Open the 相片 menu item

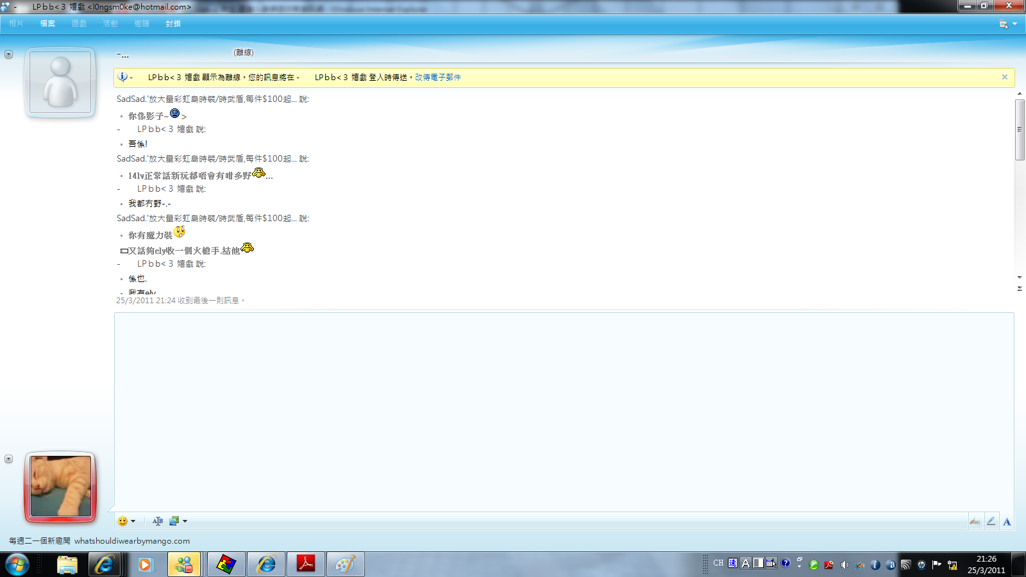[16, 24]
